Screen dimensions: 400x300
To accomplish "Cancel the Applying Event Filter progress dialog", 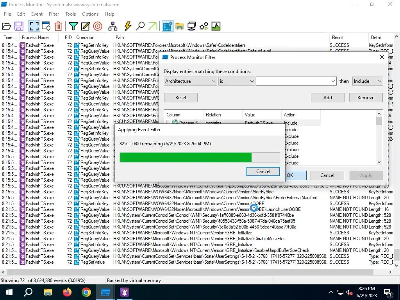I will pos(263,171).
